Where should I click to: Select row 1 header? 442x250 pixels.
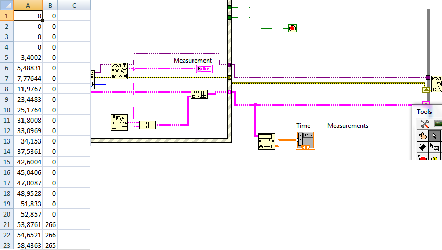(6, 16)
